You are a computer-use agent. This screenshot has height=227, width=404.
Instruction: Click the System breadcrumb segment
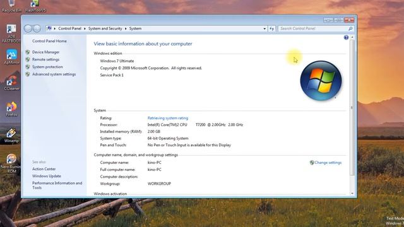point(135,28)
